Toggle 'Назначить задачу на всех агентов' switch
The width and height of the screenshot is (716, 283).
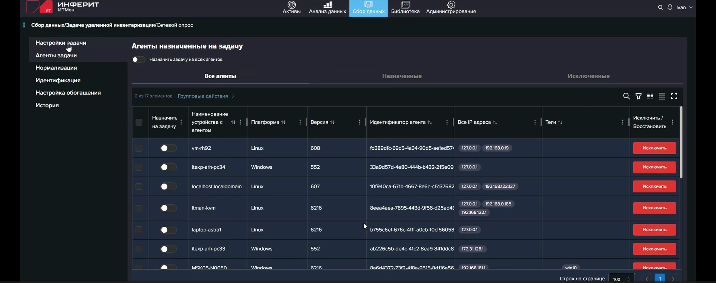point(138,60)
